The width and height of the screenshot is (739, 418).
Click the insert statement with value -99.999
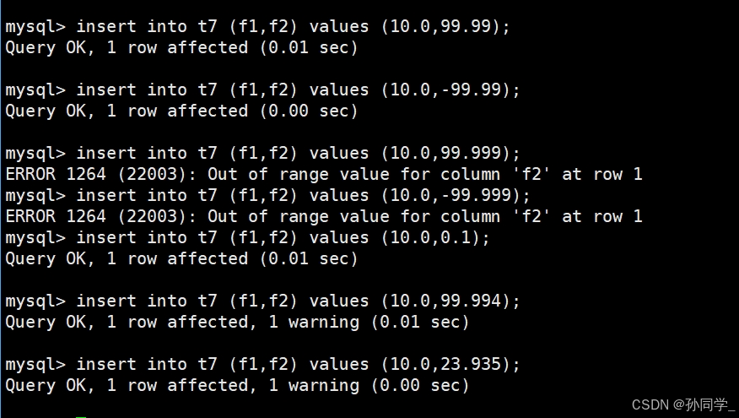click(267, 195)
